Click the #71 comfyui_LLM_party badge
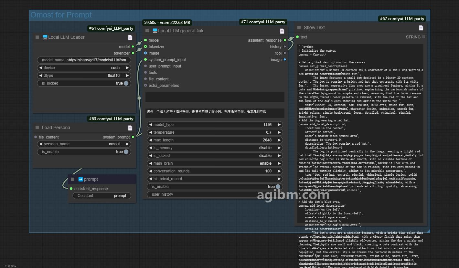The height and width of the screenshot is (268, 459). 263,22
